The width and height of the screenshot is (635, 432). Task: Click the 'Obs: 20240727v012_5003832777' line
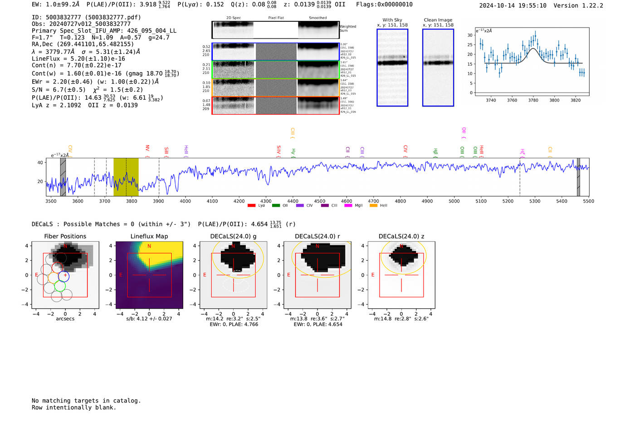[x=81, y=24]
